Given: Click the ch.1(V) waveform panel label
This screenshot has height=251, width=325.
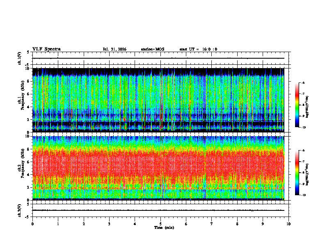Looking at the screenshot, I should [20, 58].
